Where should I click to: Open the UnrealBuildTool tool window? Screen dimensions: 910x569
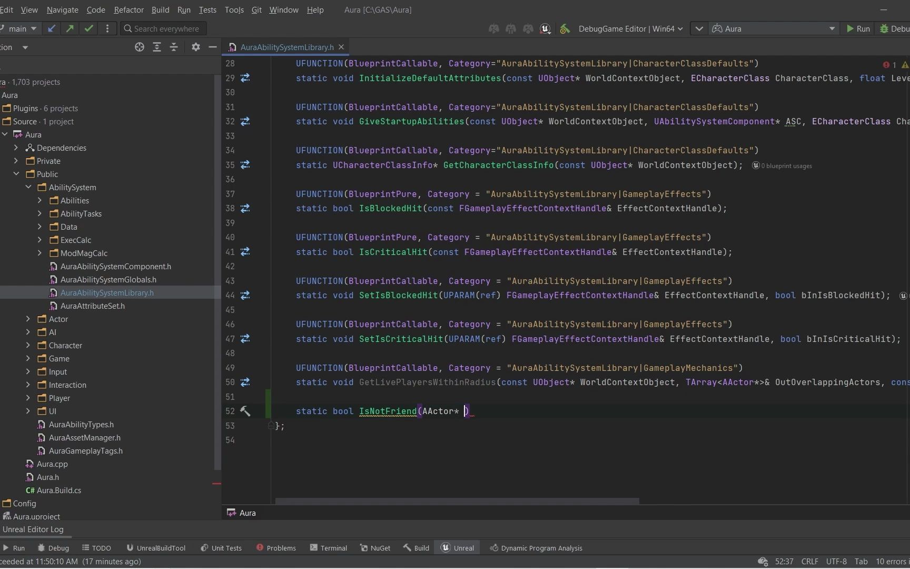(156, 548)
